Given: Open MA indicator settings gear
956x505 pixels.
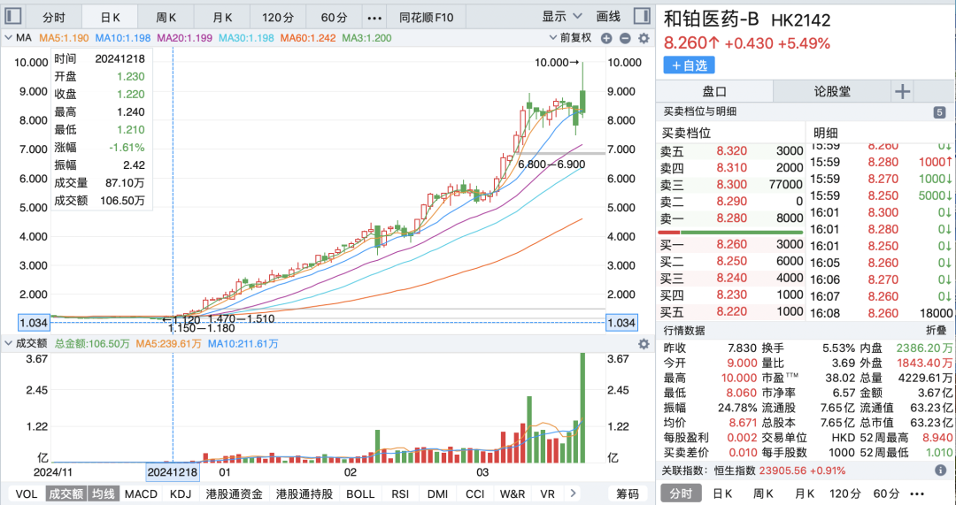Looking at the screenshot, I should (x=644, y=38).
